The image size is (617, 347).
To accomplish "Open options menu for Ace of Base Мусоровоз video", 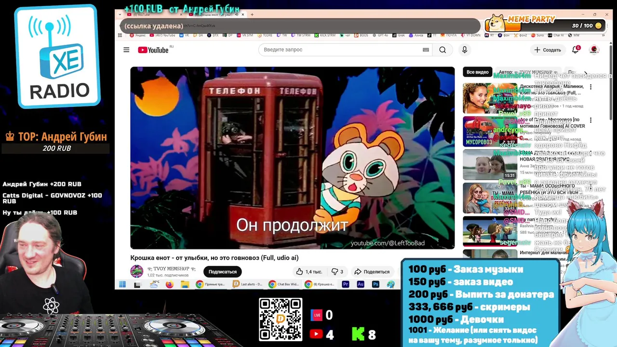I will click(x=590, y=120).
